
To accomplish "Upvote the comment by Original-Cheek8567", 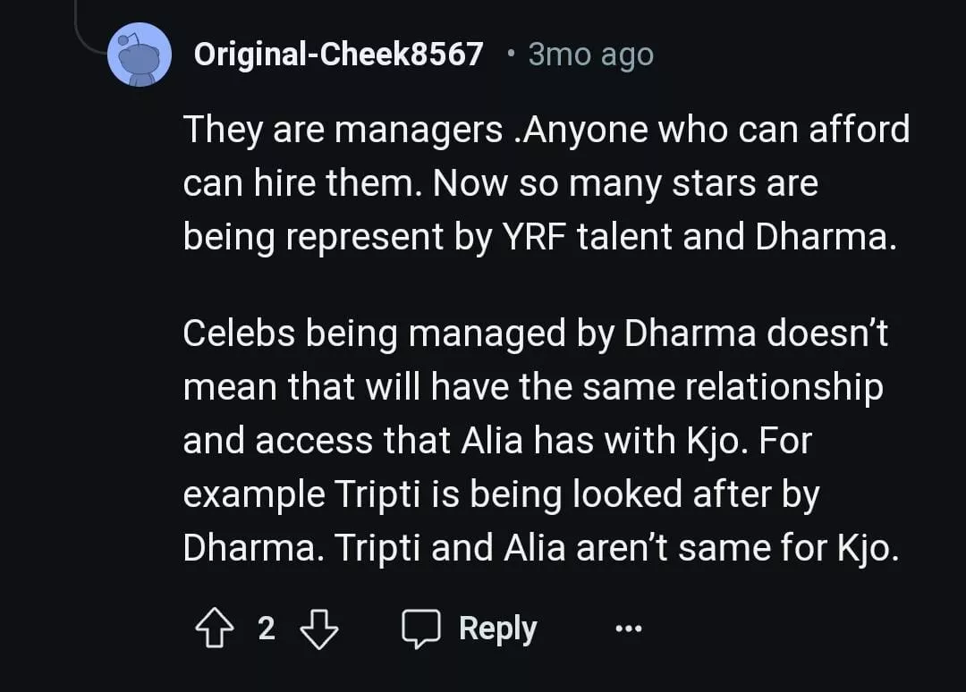I will (212, 629).
